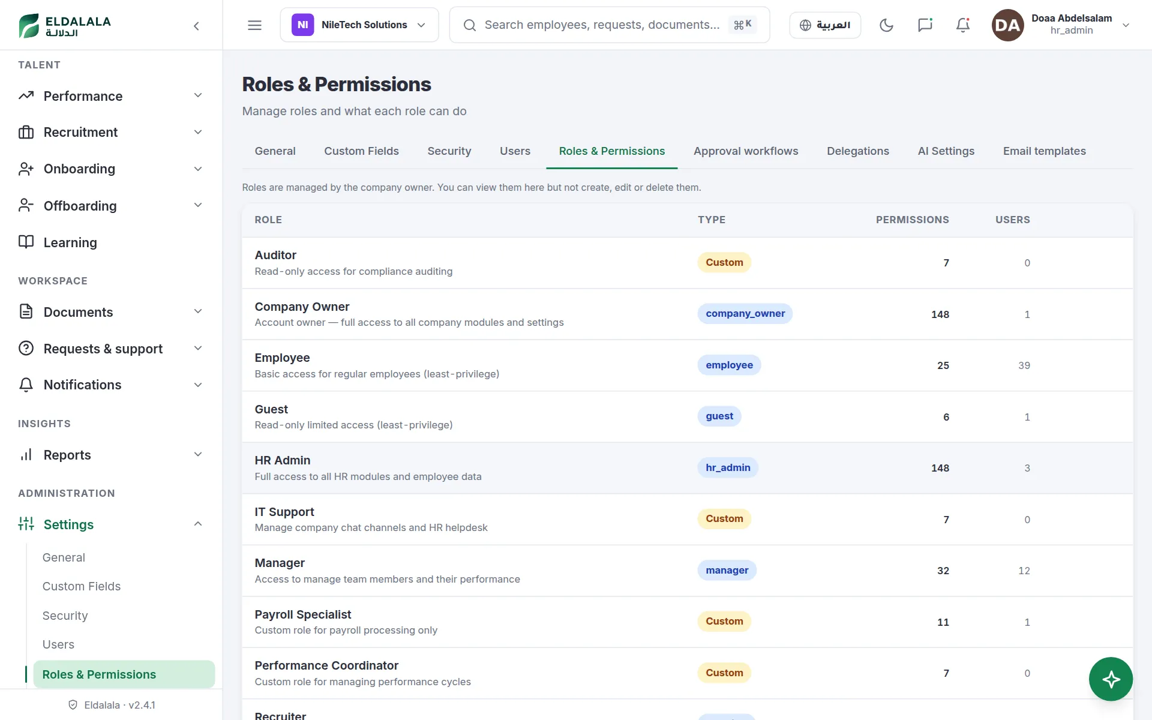The height and width of the screenshot is (720, 1152).
Task: Collapse the sidebar with the left chevron
Action: pyautogui.click(x=196, y=26)
